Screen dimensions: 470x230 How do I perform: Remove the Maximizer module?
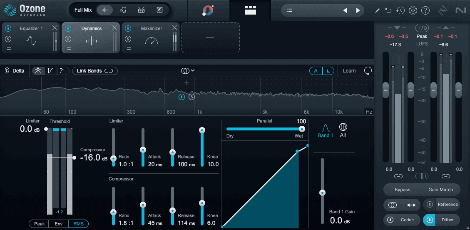point(174,28)
